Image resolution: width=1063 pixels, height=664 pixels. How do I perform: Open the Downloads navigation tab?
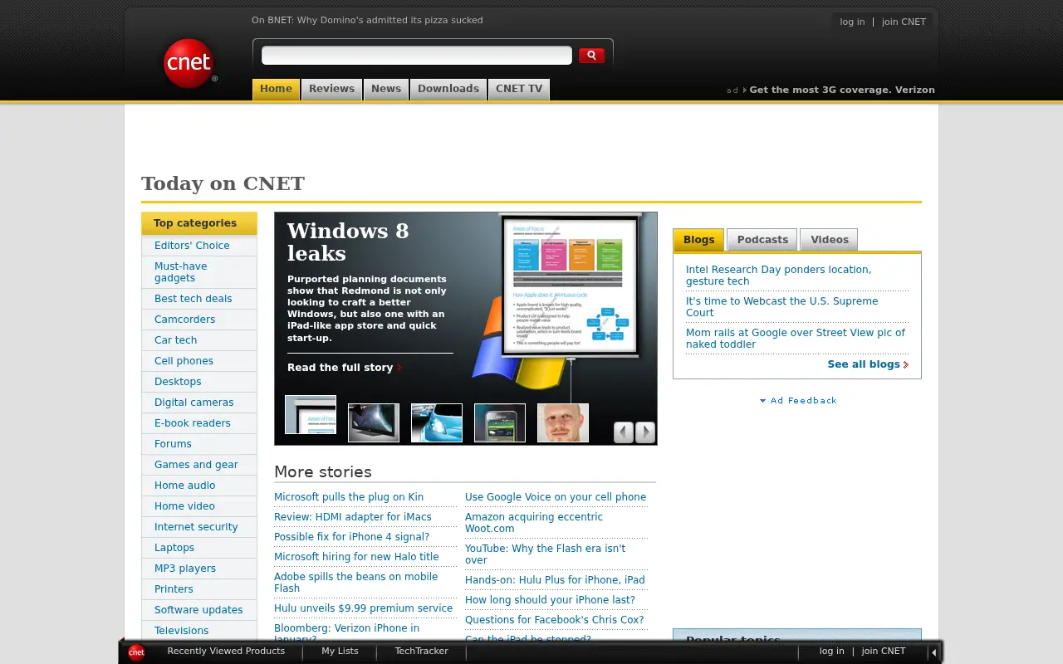click(448, 90)
